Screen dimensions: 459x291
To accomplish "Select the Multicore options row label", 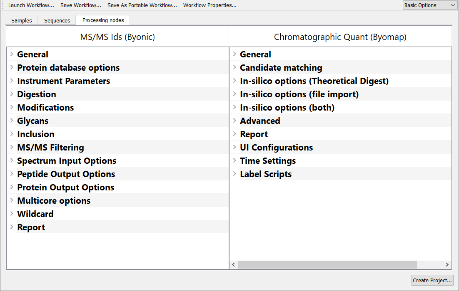I will click(x=54, y=200).
